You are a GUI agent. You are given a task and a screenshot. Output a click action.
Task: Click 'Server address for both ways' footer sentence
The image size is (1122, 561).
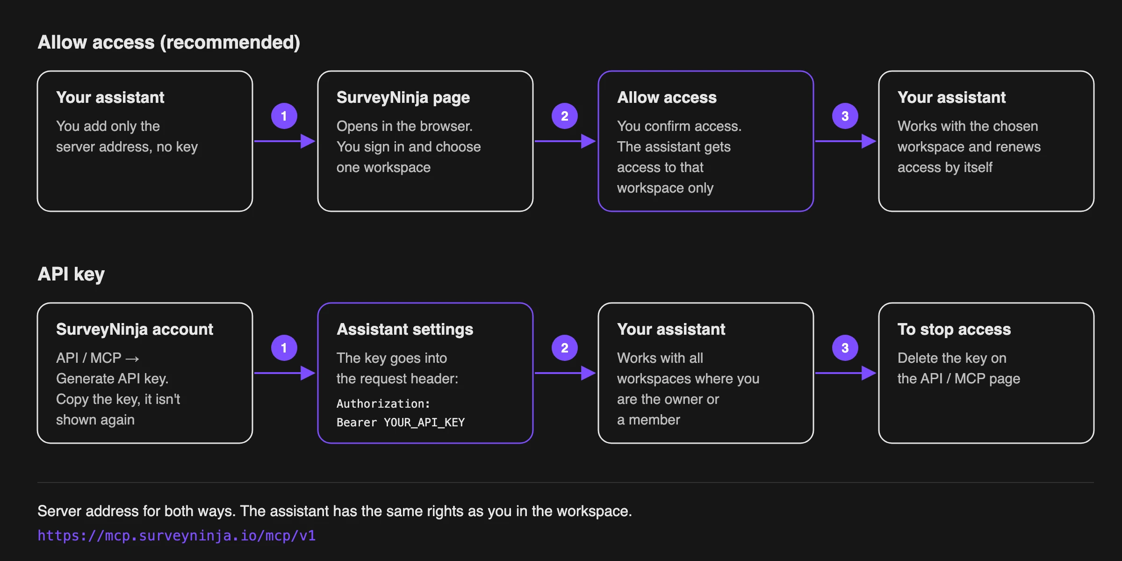point(335,511)
